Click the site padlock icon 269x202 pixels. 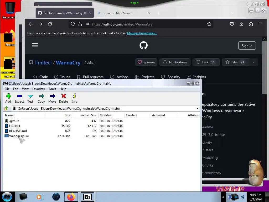pos(80,24)
